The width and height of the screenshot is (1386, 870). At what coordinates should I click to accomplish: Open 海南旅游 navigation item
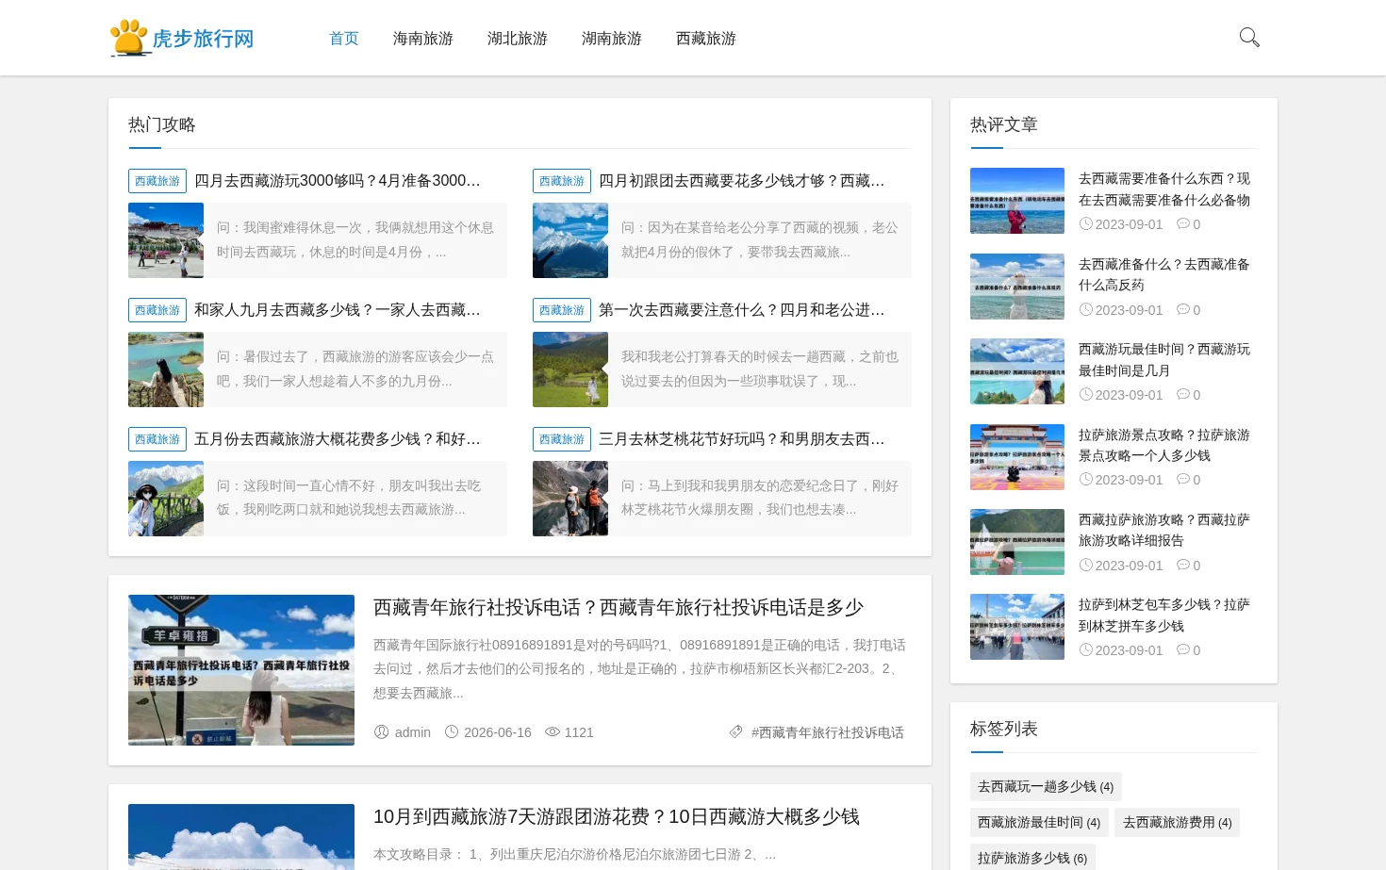pos(423,39)
